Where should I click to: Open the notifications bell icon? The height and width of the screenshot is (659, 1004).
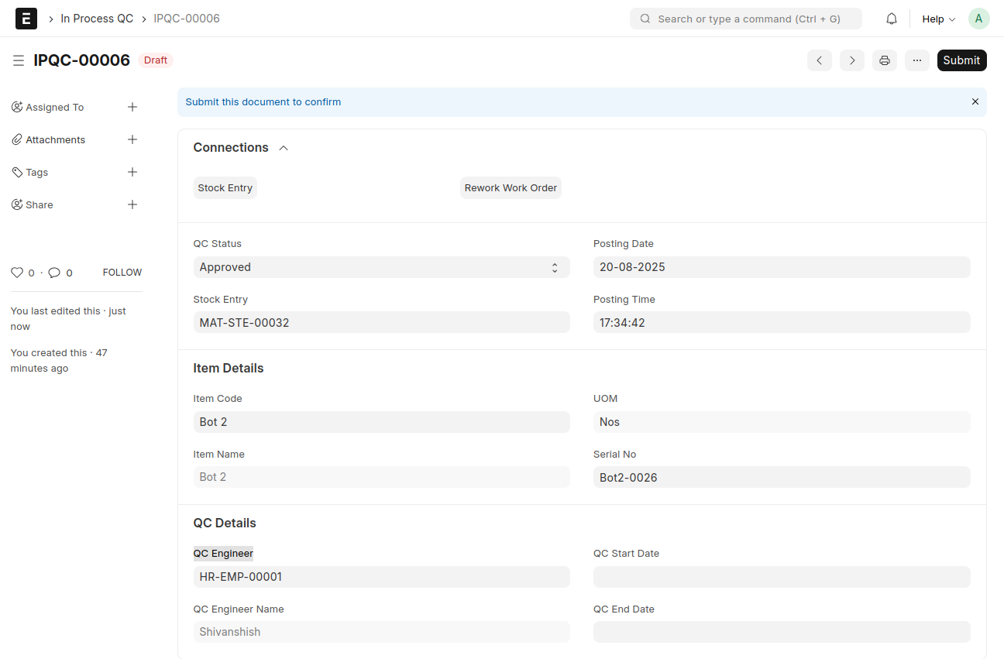click(892, 19)
